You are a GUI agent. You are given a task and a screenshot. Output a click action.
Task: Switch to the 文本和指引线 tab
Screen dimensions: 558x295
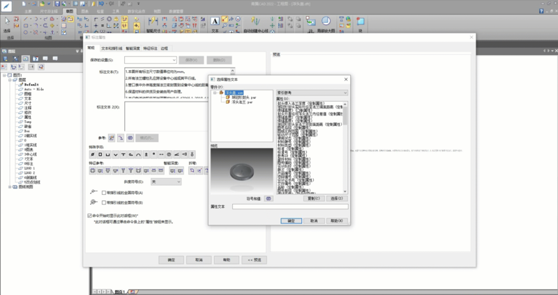(x=112, y=48)
